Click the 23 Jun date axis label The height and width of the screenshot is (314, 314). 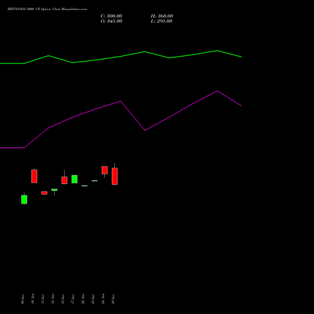93,299
